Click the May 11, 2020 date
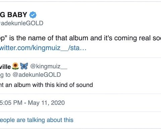The width and height of the screenshot is (161, 129). (46, 103)
